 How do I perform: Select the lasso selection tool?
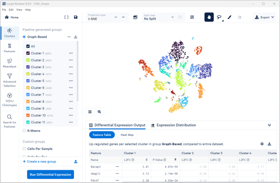219,17
